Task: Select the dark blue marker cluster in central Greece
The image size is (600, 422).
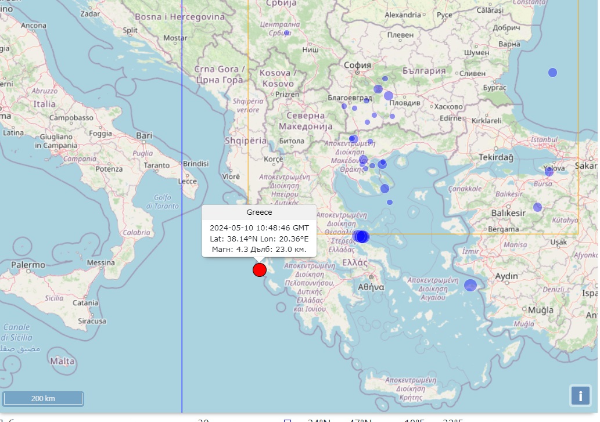Action: coord(361,237)
